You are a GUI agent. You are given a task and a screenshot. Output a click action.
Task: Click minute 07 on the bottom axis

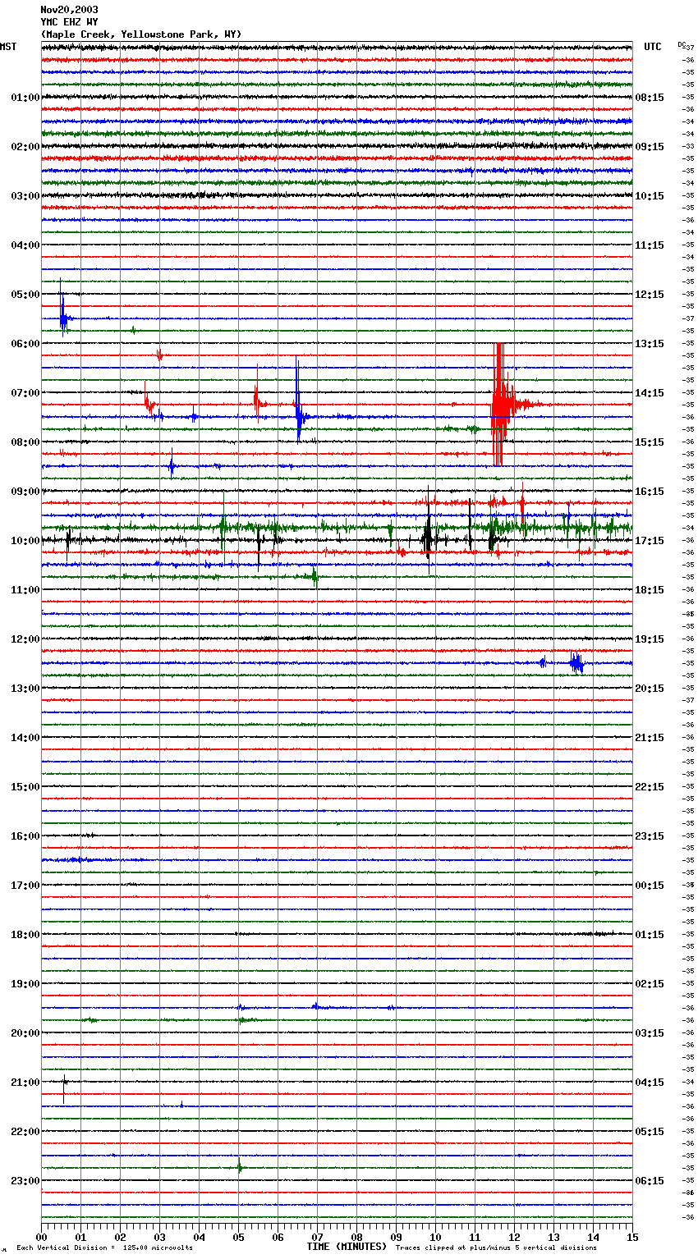pos(317,1237)
